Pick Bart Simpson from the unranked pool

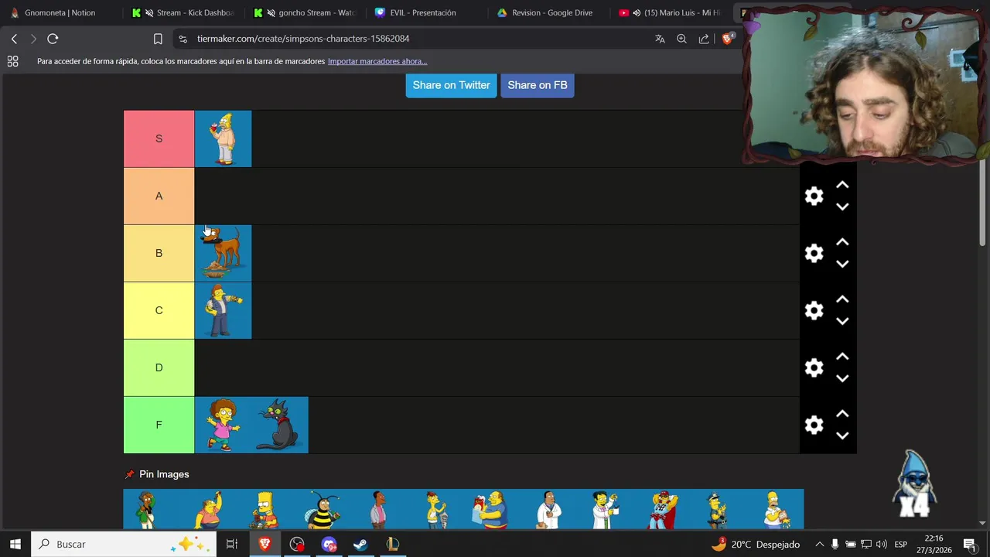265,509
